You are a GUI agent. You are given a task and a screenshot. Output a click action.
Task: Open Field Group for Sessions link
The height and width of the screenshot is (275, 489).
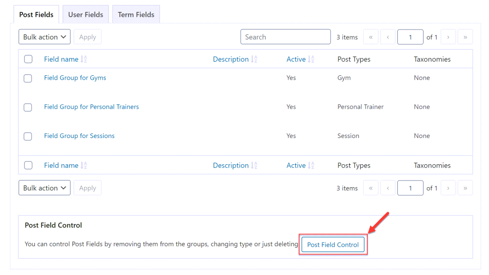79,136
